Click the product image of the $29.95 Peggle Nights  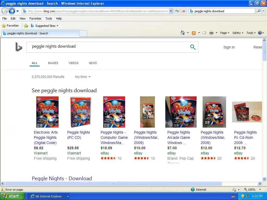click(x=81, y=112)
